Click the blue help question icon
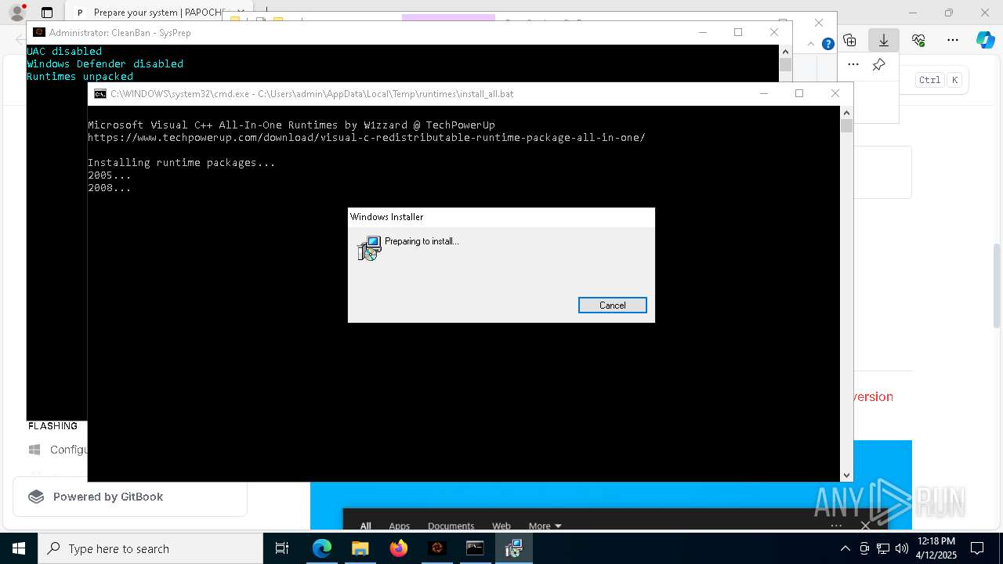This screenshot has height=564, width=1003. point(827,44)
